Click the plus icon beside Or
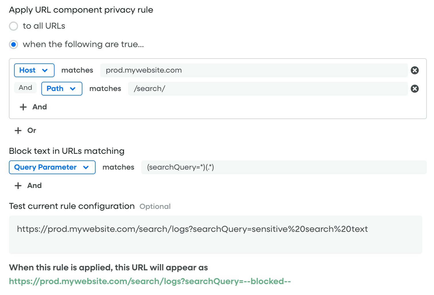 18,131
